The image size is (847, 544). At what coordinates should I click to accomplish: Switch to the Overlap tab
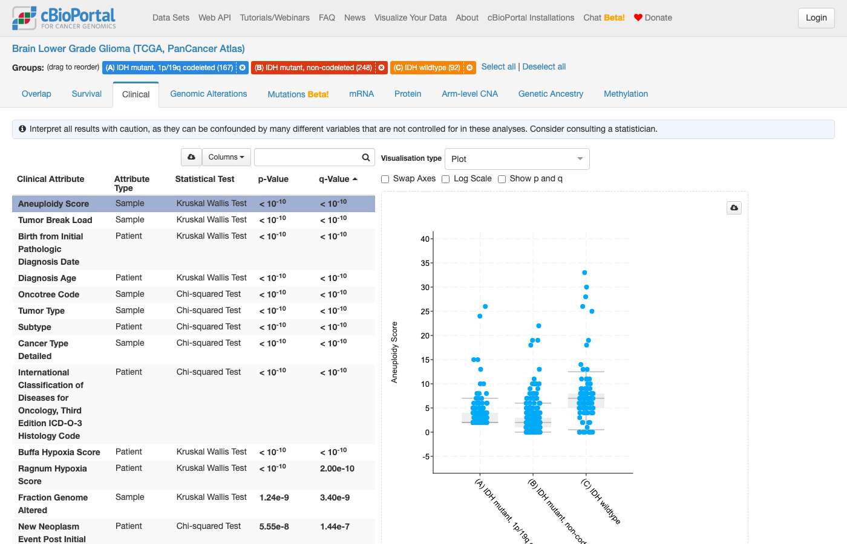36,94
